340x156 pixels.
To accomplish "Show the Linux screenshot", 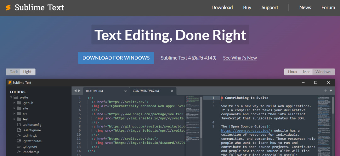I will tap(292, 72).
